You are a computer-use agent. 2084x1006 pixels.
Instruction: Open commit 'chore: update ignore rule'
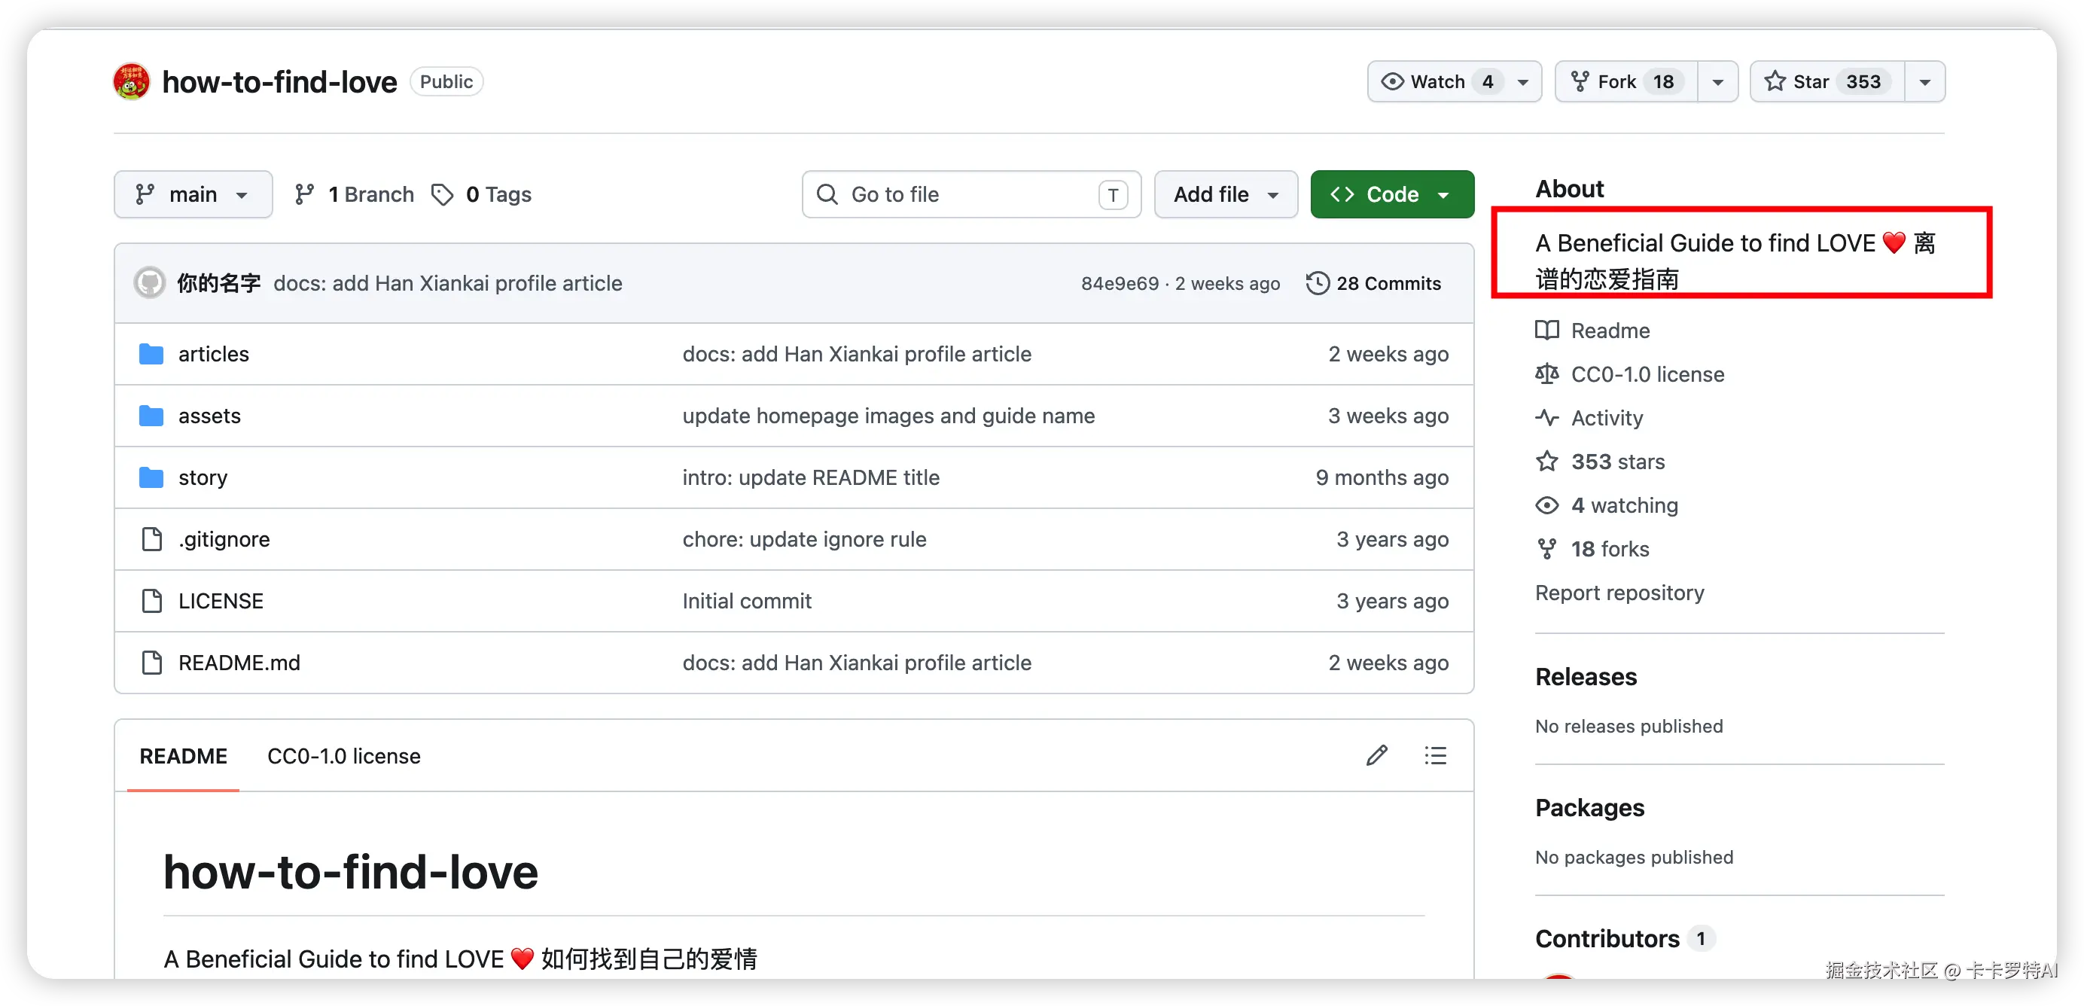coord(804,539)
